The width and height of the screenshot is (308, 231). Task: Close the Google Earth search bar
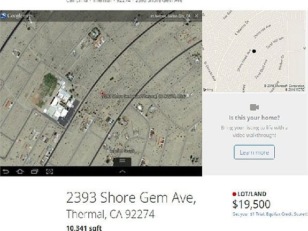196,16
